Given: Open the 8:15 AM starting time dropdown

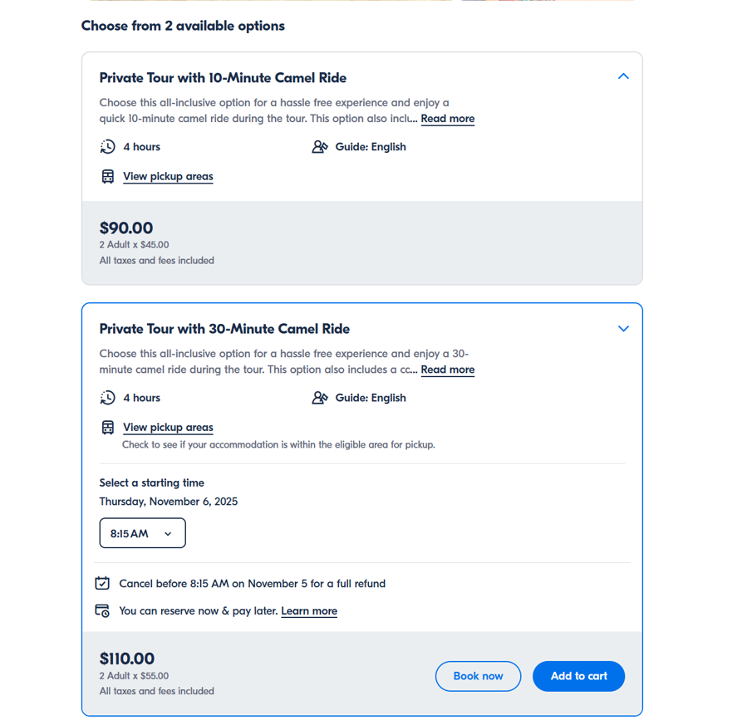Looking at the screenshot, I should (x=142, y=533).
